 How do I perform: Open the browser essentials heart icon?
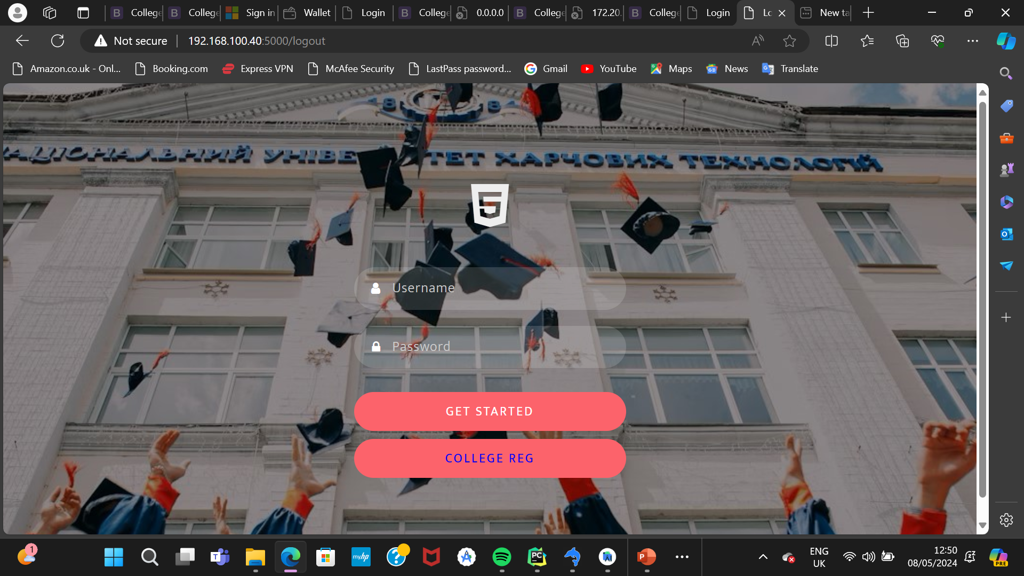tap(937, 41)
